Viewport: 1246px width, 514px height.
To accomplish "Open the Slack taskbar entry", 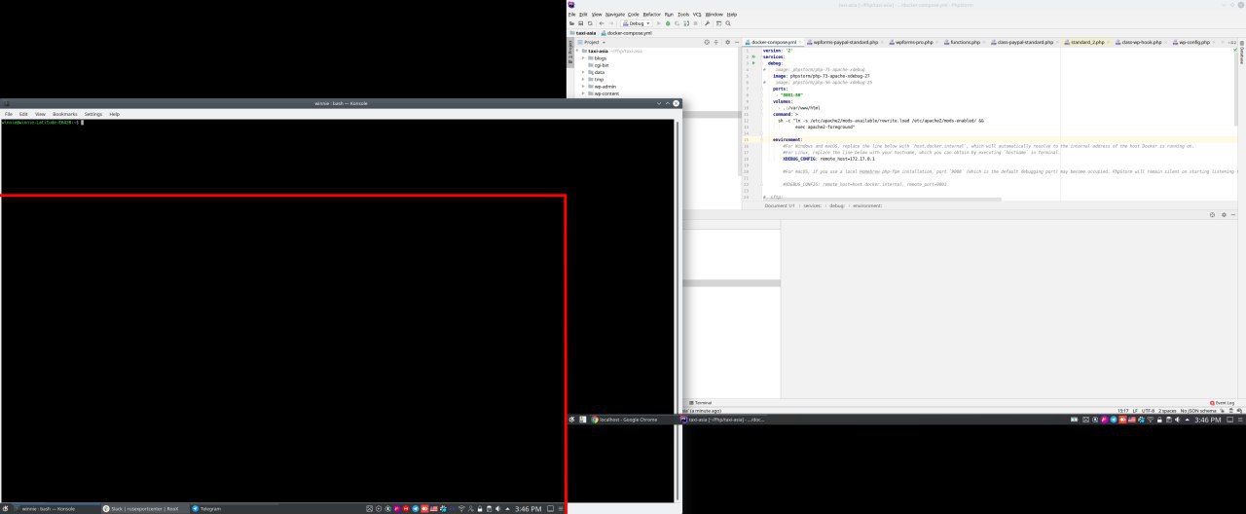I will point(144,508).
